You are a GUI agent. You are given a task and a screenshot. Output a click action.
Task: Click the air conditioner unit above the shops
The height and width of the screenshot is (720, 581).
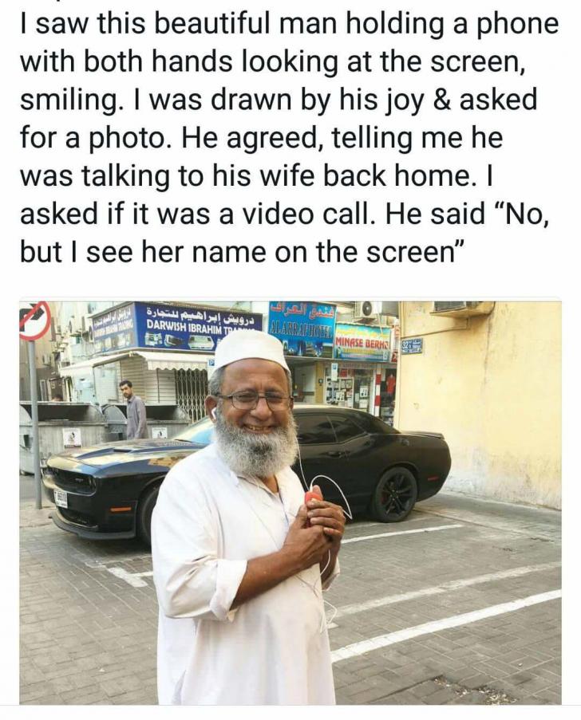pyautogui.click(x=369, y=310)
